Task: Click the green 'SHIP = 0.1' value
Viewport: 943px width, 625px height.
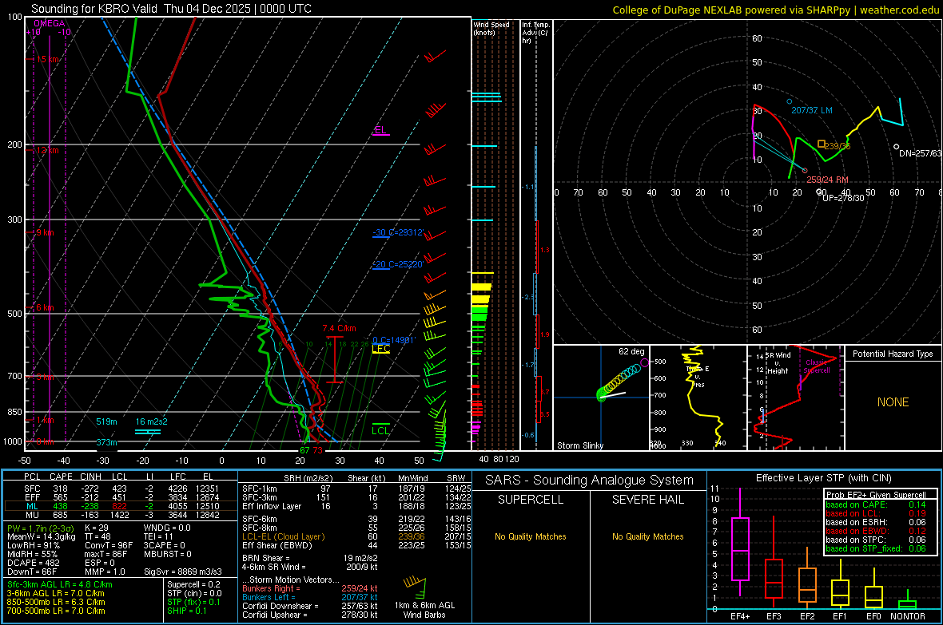Action: point(187,611)
